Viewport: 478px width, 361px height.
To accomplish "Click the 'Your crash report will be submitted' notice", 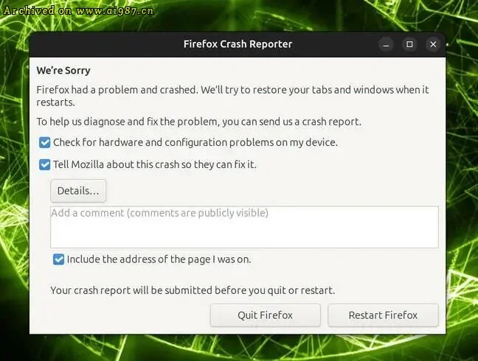I will [193, 290].
